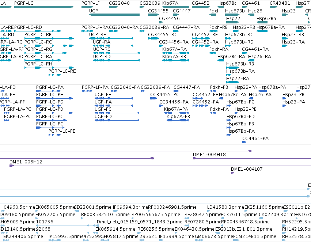Click transcript CG4461-RA
311x242 pixels.
coord(255,49)
